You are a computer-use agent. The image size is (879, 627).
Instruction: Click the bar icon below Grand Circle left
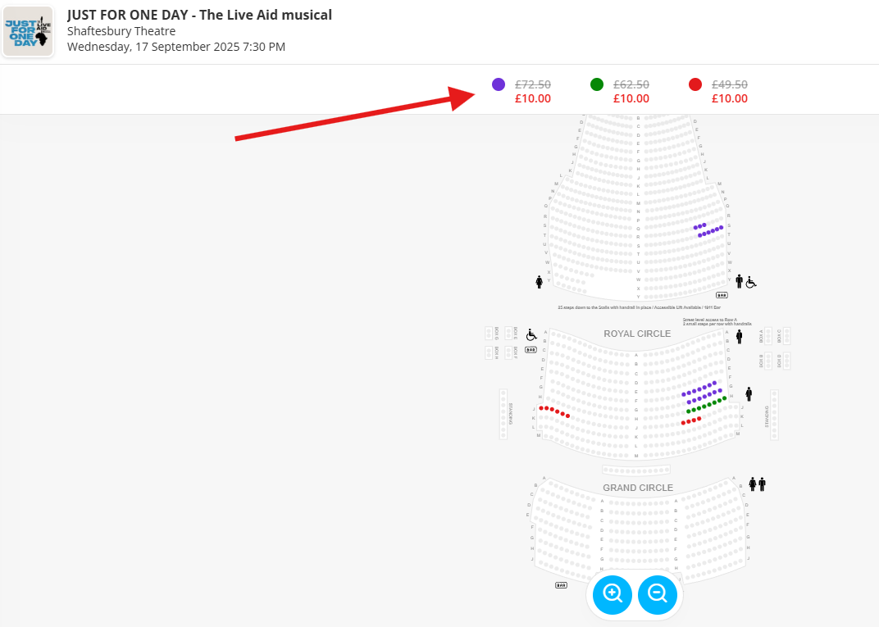tap(561, 585)
